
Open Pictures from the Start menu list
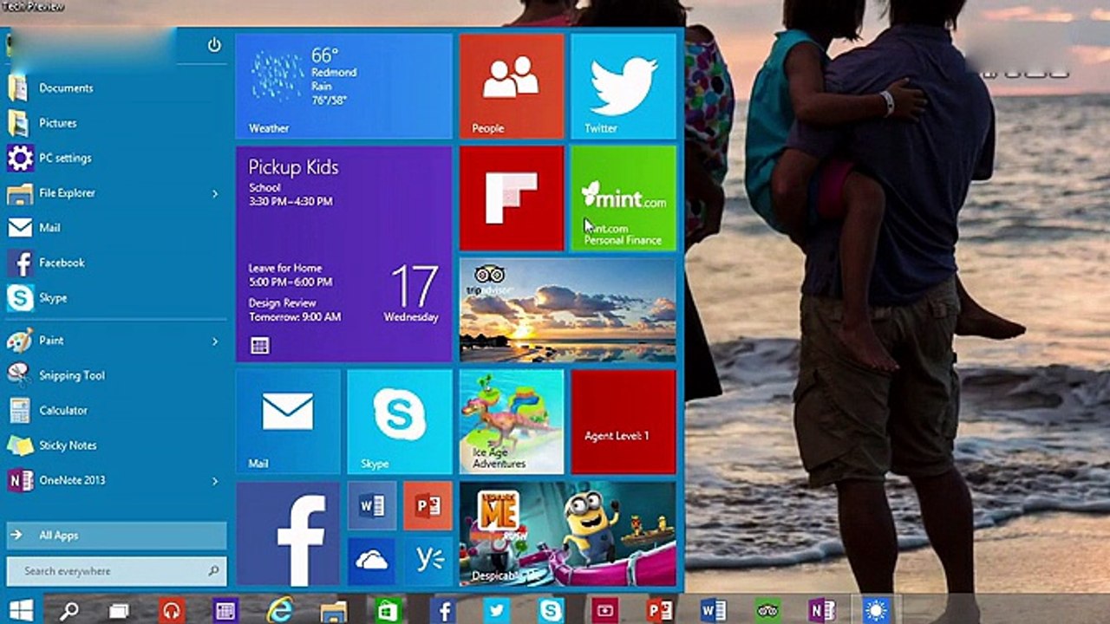[x=116, y=123]
